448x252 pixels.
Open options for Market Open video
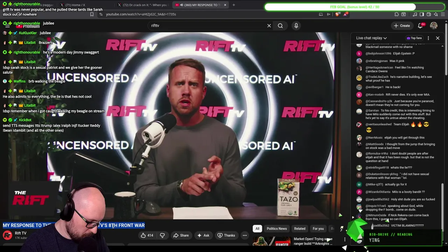345,239
